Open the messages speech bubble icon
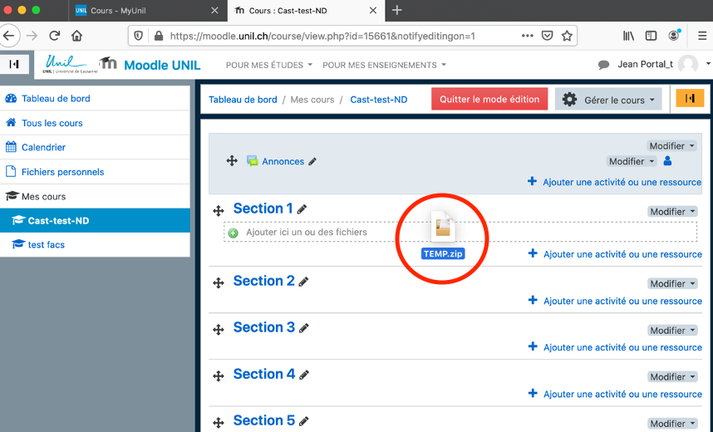The width and height of the screenshot is (713, 432). (x=604, y=65)
